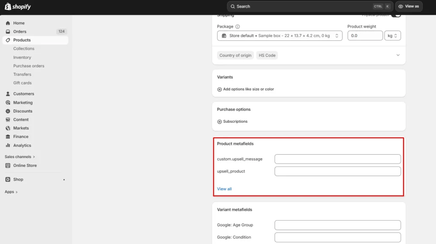Click the custom.upsell_message input field
Viewport: 436px width, 244px height.
(x=337, y=159)
